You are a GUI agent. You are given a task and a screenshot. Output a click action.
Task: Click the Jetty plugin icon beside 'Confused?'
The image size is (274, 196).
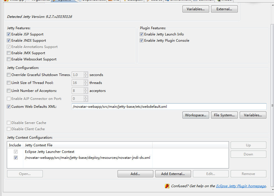pos(167,186)
